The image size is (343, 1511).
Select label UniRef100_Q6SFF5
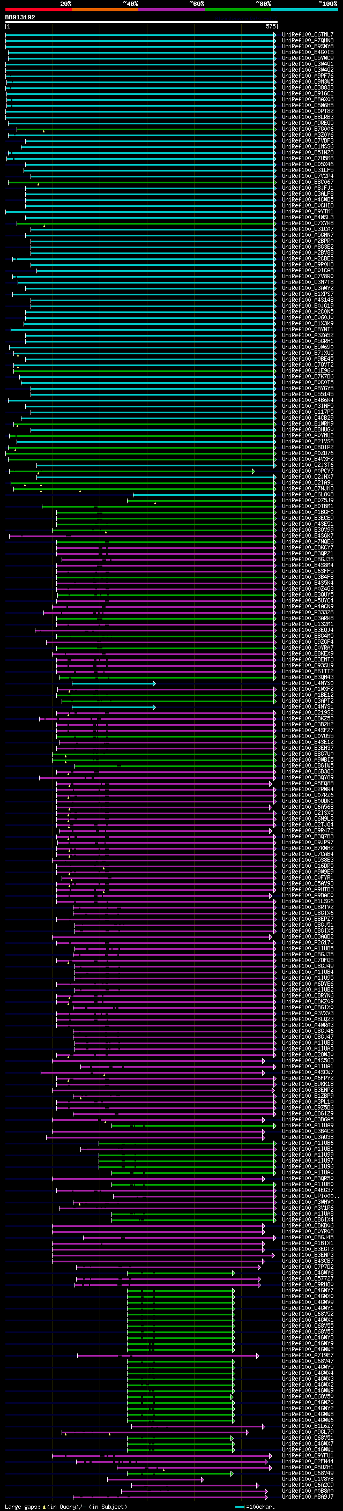tap(307, 571)
